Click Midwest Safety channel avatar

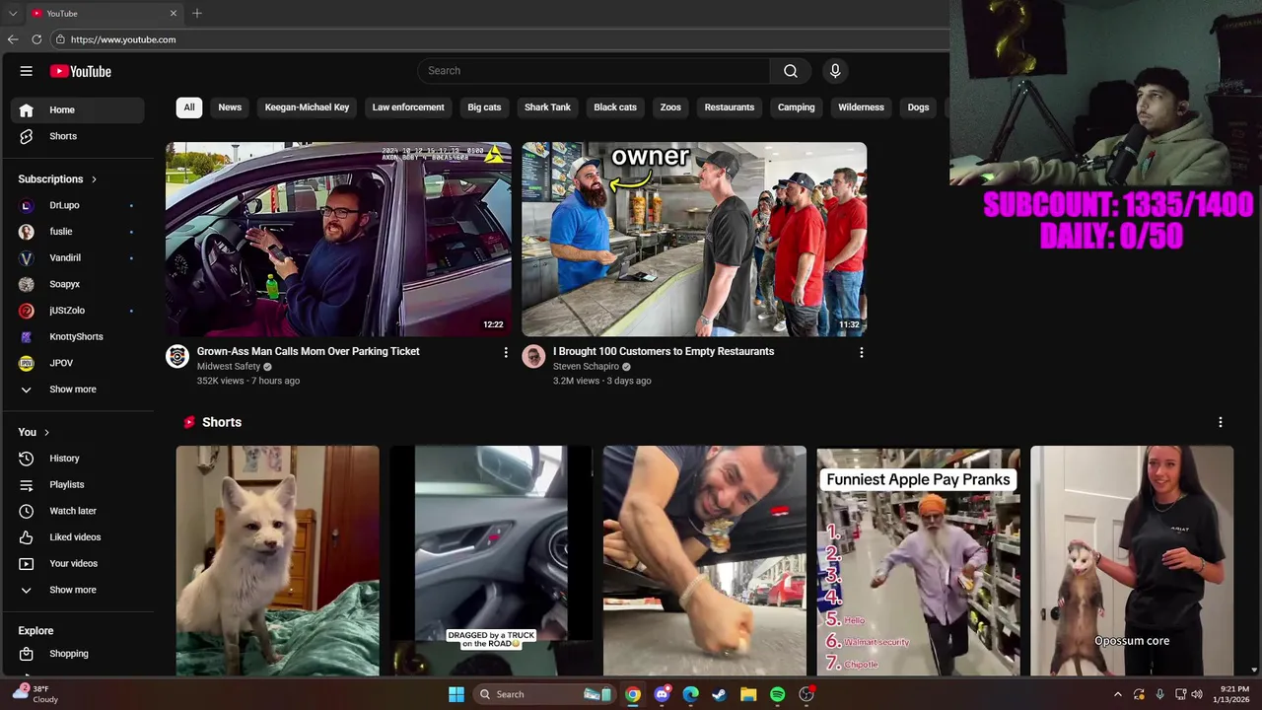pos(177,356)
